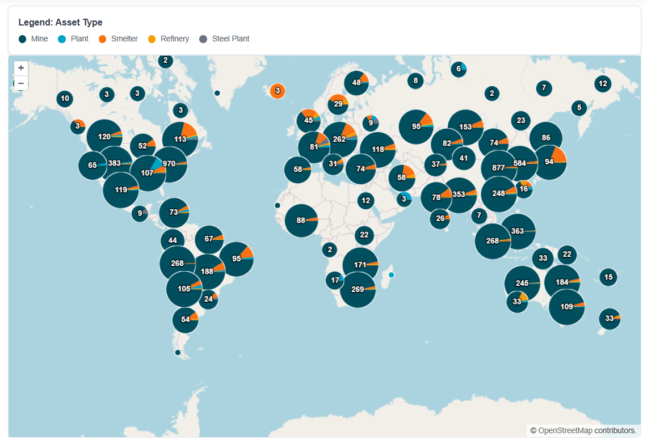Open the 584 asset cluster
Screen dimensions: 647x440
click(520, 163)
